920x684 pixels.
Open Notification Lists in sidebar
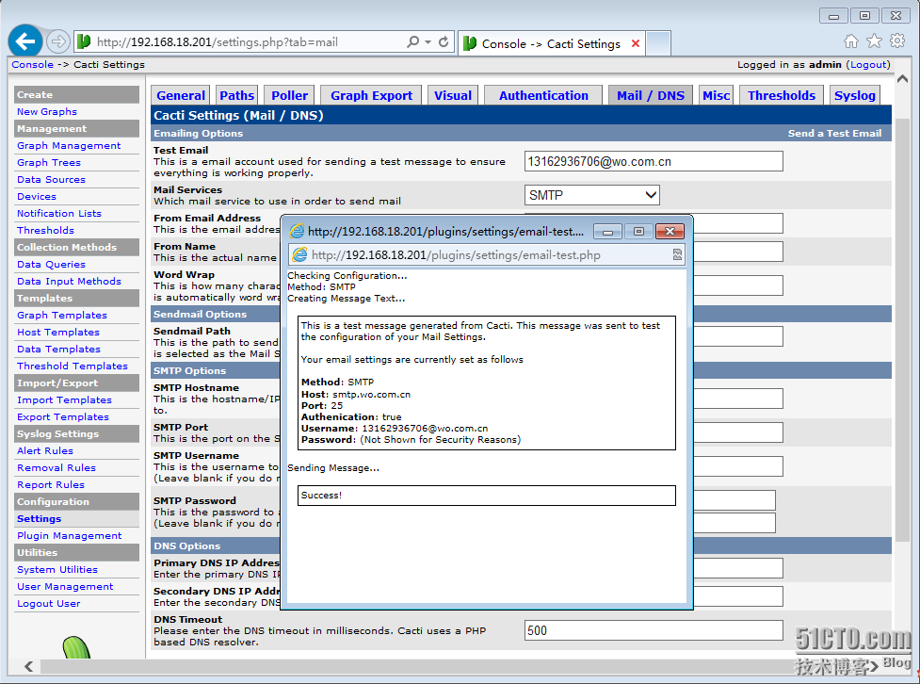(59, 214)
